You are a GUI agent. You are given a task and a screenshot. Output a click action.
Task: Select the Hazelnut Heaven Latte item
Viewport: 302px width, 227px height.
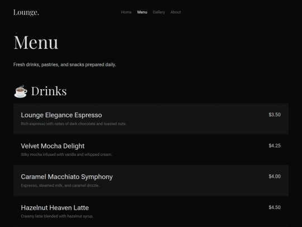pyautogui.click(x=151, y=211)
